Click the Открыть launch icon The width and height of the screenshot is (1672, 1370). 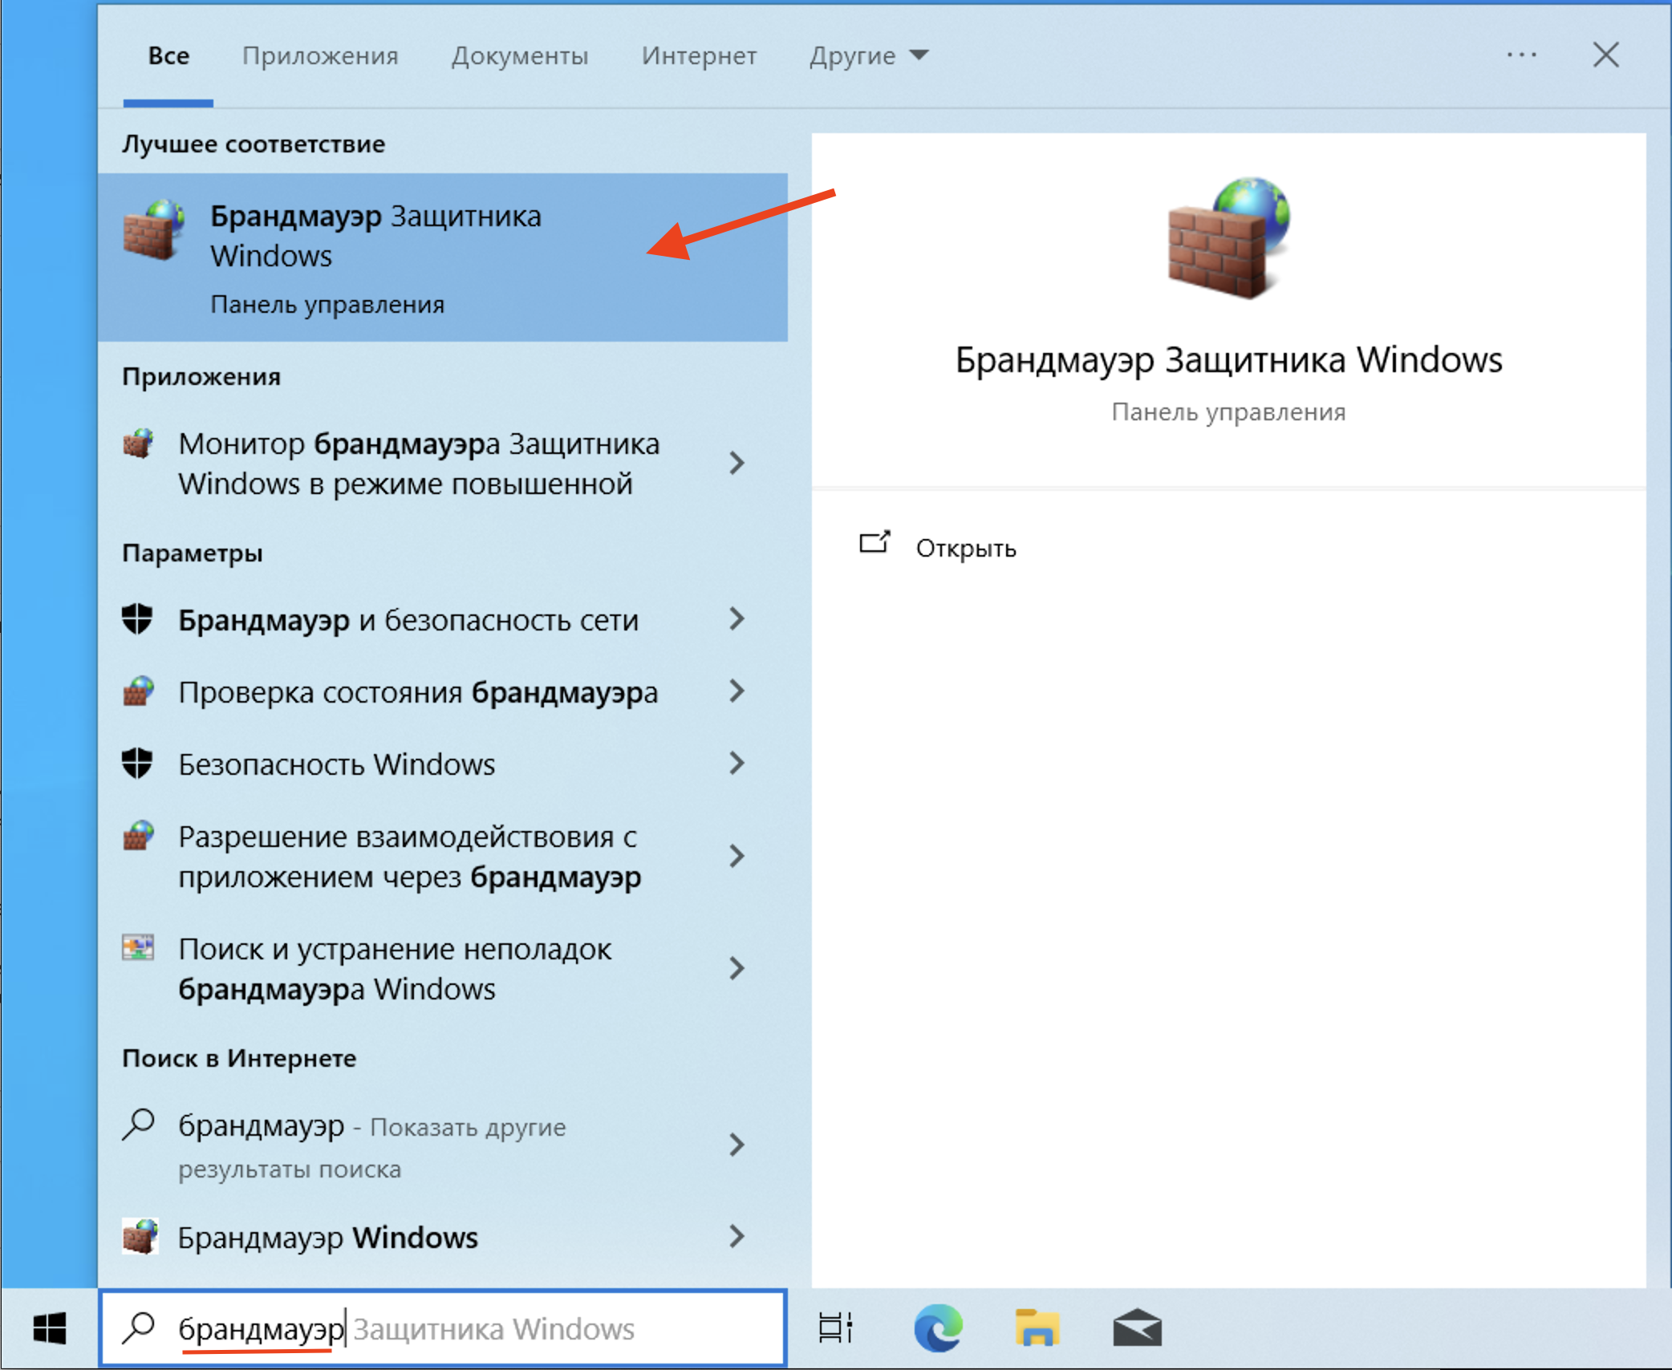pyautogui.click(x=875, y=543)
